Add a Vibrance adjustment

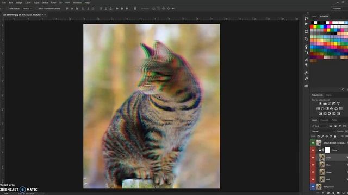tap(338, 103)
